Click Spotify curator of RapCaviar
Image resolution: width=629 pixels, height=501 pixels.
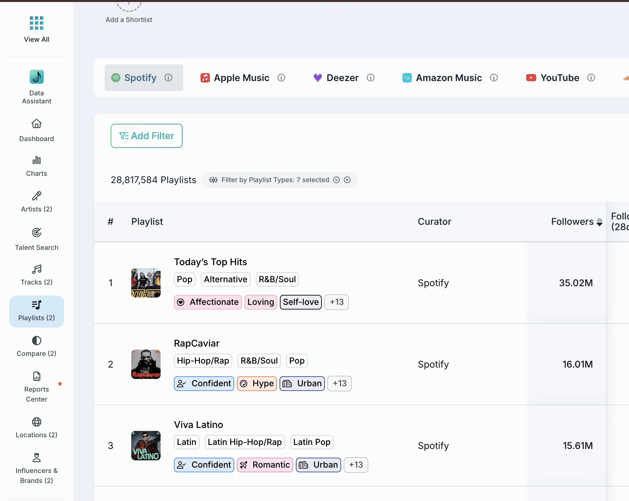(433, 364)
